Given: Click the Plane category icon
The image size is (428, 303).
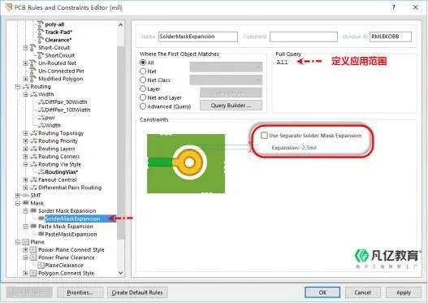Looking at the screenshot, I should tap(26, 242).
